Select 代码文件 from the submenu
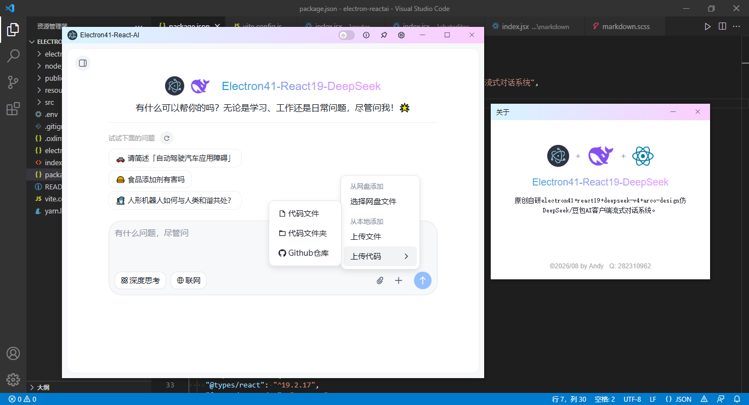Viewport: 749px width, 405px height. tap(305, 213)
